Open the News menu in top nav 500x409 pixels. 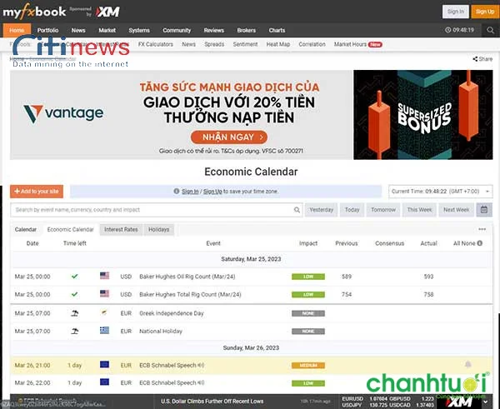point(78,30)
